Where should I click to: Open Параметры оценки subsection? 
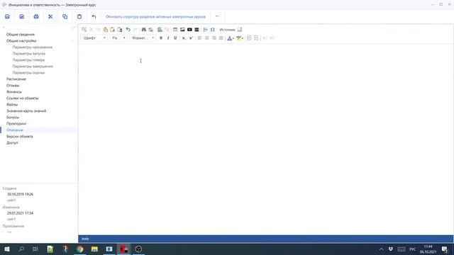click(x=28, y=72)
